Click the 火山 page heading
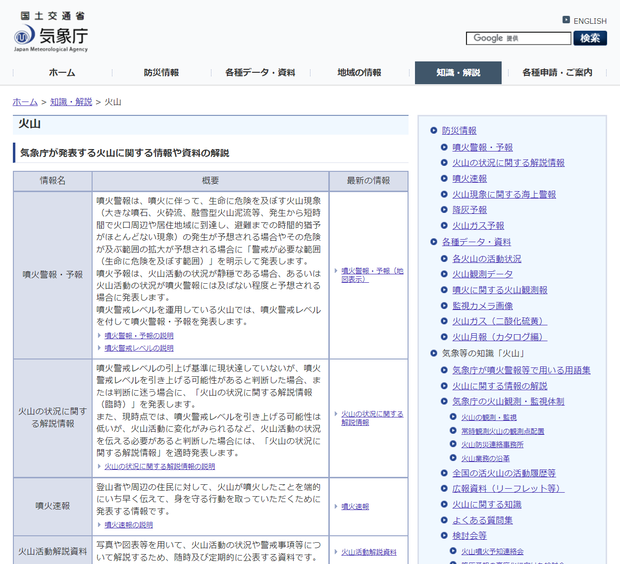This screenshot has height=564, width=620. click(x=30, y=124)
